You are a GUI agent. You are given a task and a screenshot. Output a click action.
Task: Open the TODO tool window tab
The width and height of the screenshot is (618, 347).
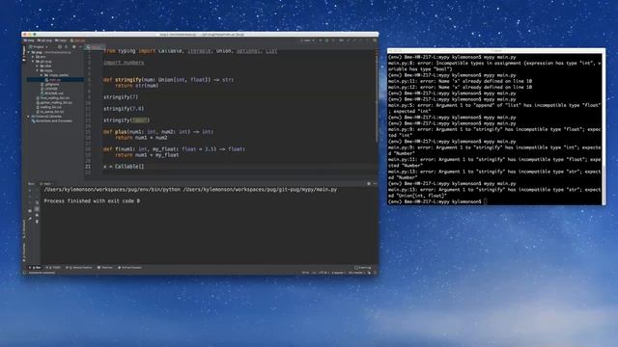[54, 268]
